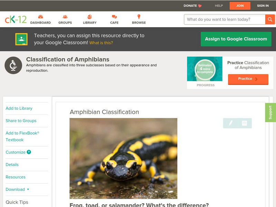This screenshot has height=207, width=276.
Task: Open Groups via its people icon
Action: [x=65, y=16]
